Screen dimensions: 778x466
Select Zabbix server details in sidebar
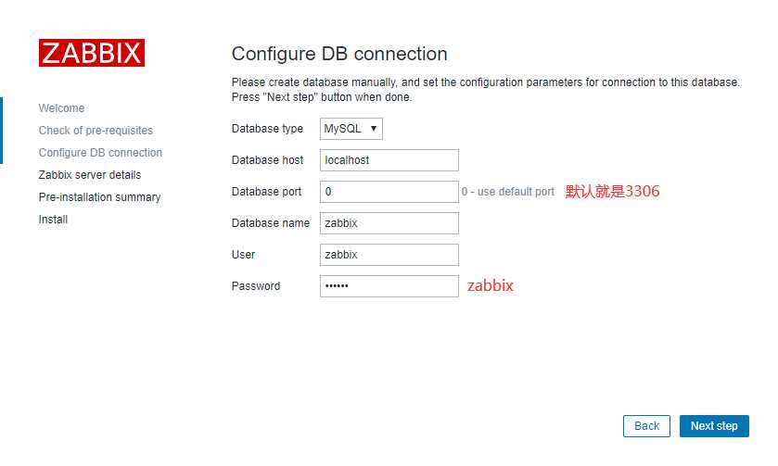(x=90, y=175)
